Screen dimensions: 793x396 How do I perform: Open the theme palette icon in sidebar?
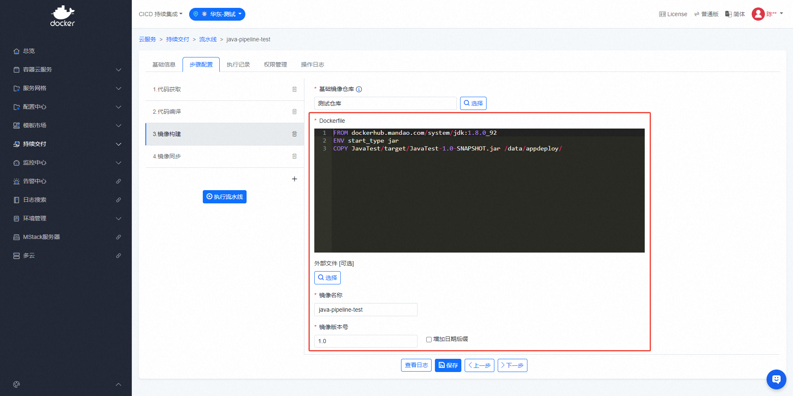point(17,384)
